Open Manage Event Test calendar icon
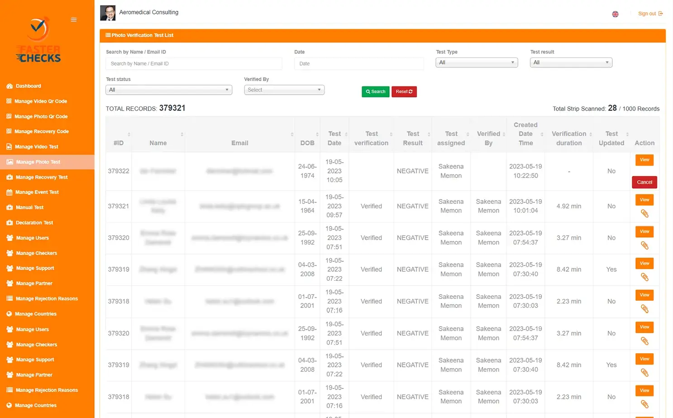Viewport: 673px width, 418px height. tap(9, 192)
